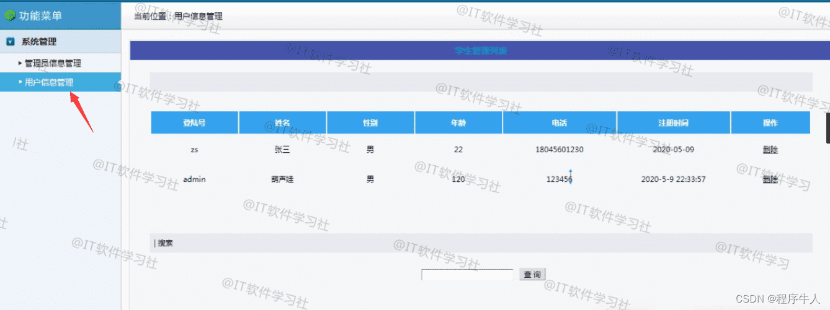Delete the admin user row

(770, 179)
